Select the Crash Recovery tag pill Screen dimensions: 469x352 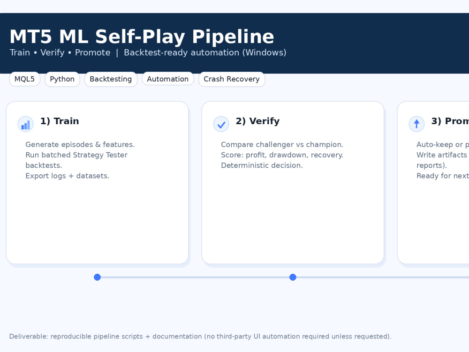232,79
